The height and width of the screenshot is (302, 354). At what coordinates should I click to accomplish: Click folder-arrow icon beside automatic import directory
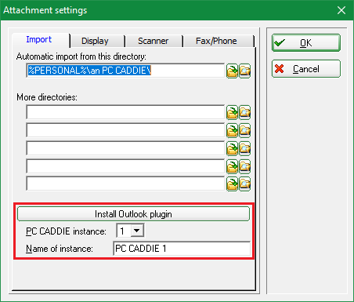coord(232,71)
